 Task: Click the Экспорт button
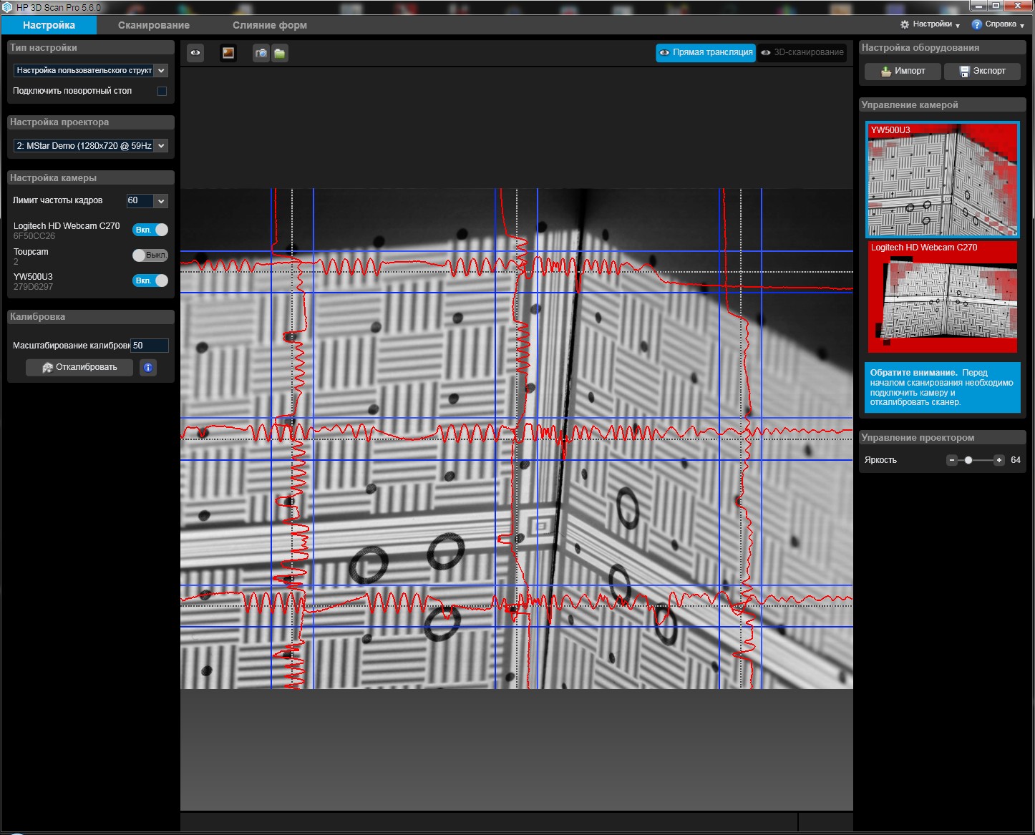(x=982, y=71)
